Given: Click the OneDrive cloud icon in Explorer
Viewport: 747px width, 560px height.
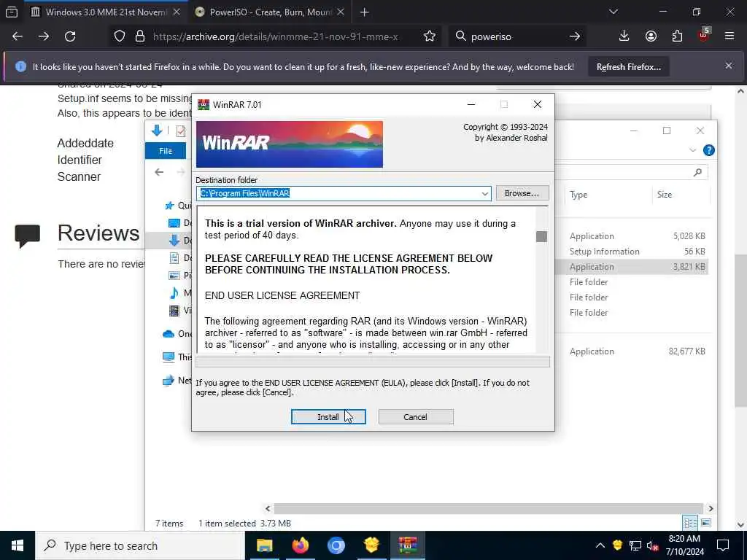Looking at the screenshot, I should click(x=169, y=334).
